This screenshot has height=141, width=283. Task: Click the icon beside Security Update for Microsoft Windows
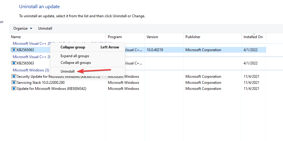14,77
